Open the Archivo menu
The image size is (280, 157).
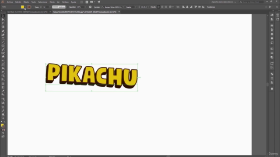pyautogui.click(x=10, y=2)
